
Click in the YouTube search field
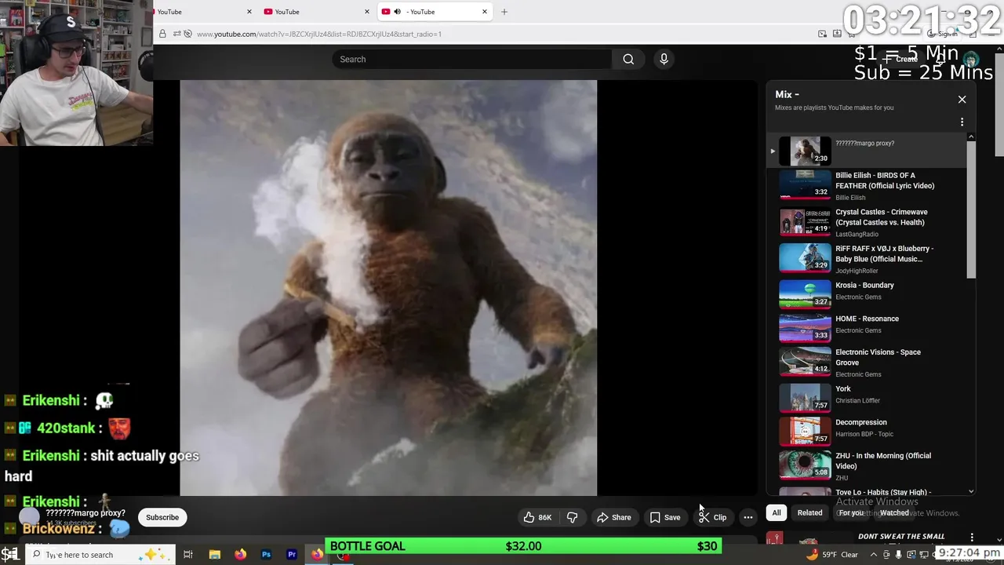[472, 59]
